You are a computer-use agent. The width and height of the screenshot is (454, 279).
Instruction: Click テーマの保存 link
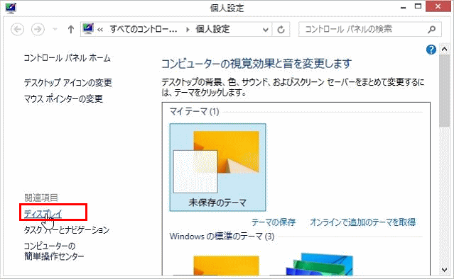[274, 222]
